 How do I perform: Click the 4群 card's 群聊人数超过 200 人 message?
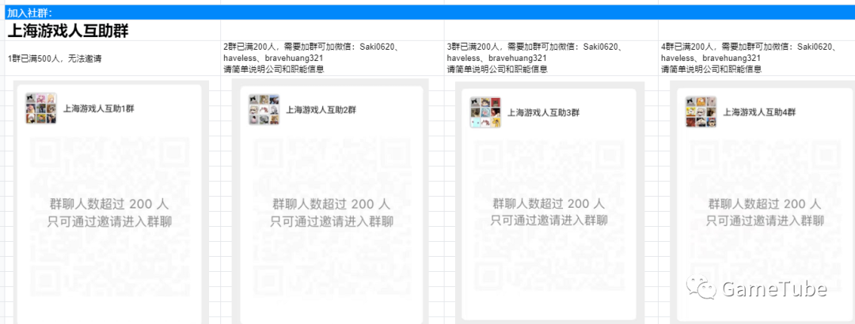click(x=765, y=204)
